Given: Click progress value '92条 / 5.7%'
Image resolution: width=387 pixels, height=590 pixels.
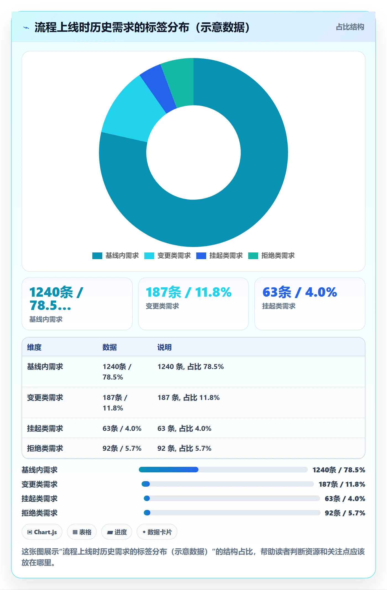Looking at the screenshot, I should click(345, 513).
